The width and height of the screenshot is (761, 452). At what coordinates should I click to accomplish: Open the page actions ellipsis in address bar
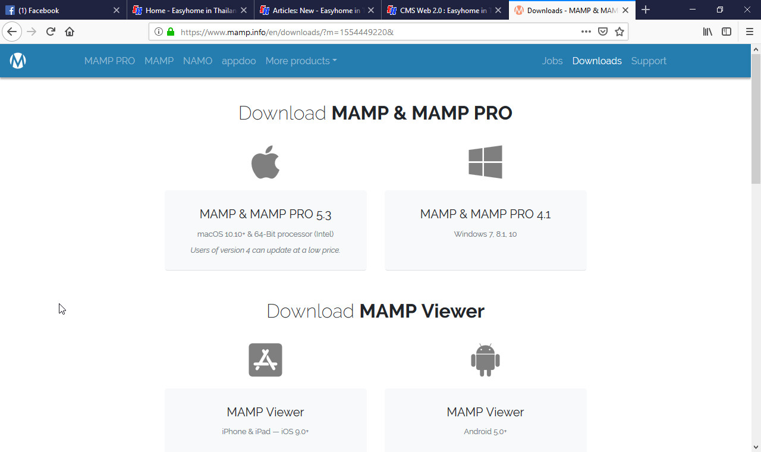click(586, 32)
